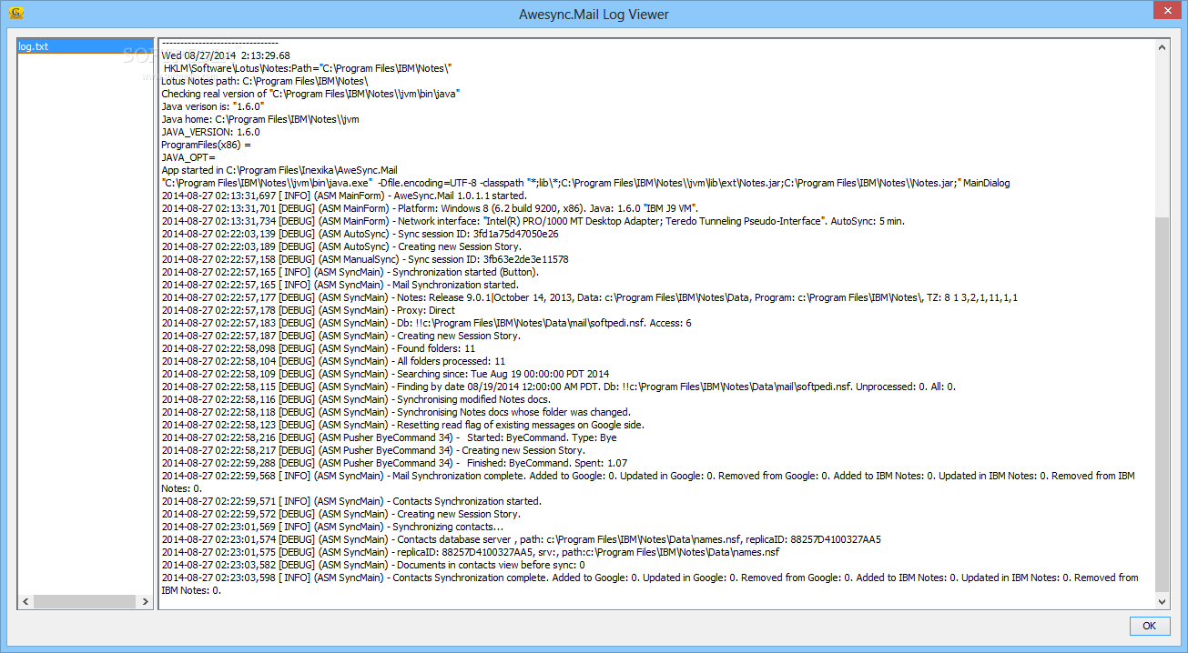Click the 'Contacts Synchronization started' entry
This screenshot has width=1188, height=653.
click(351, 501)
